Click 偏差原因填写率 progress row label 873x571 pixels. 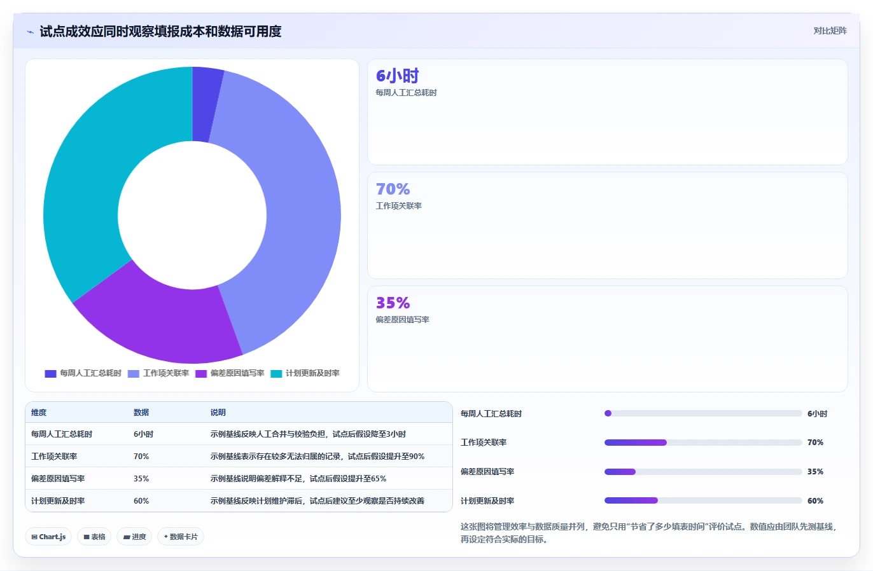[487, 472]
